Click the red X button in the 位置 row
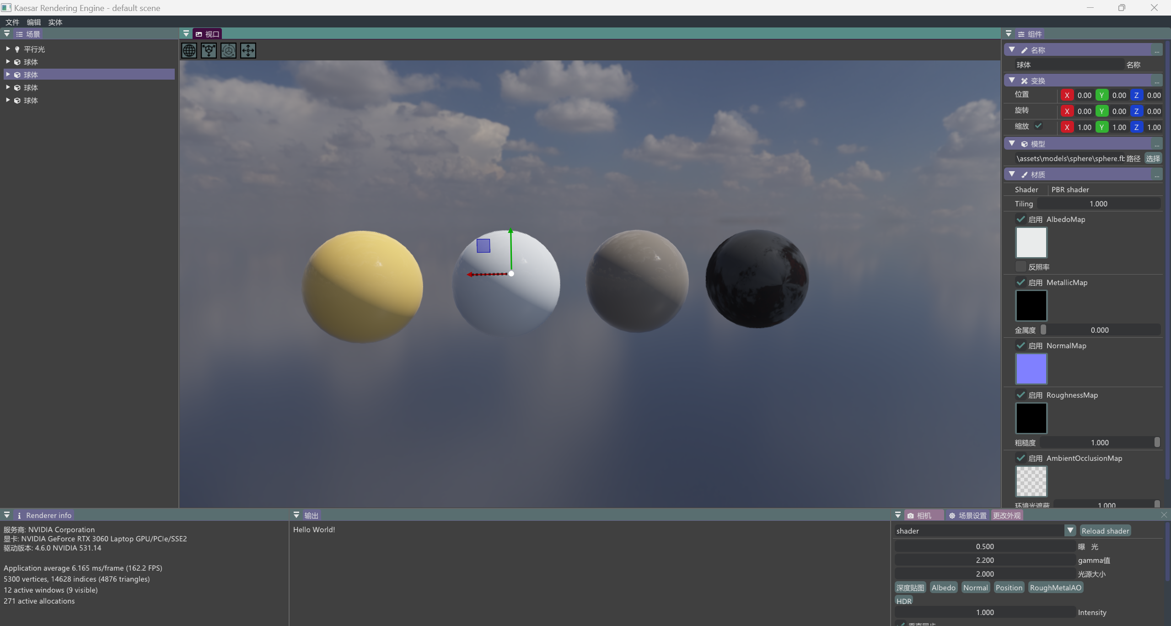This screenshot has width=1171, height=626. point(1067,95)
